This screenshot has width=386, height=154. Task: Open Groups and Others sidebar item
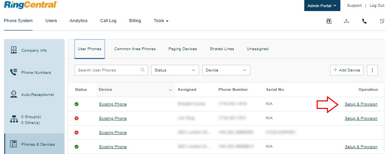point(35,120)
